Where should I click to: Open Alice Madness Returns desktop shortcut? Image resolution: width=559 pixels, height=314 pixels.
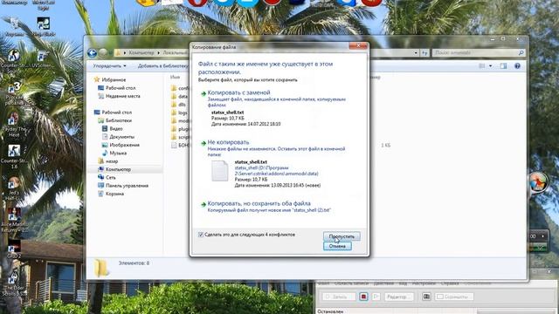tap(14, 219)
